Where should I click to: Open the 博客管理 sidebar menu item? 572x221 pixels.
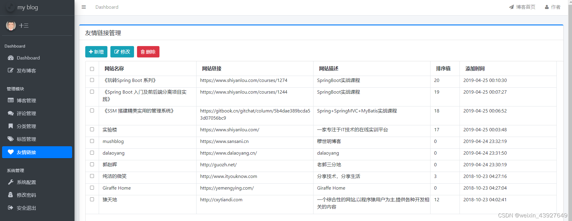click(x=37, y=100)
